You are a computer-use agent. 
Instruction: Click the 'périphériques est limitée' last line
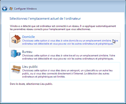coord(44,77)
